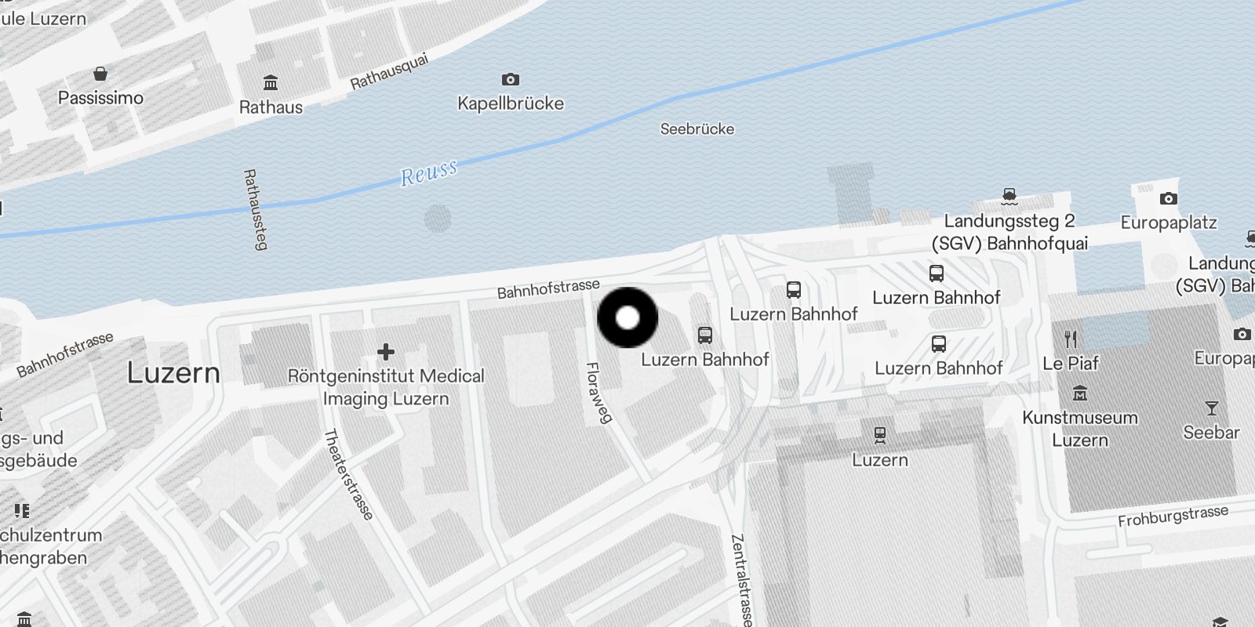Screen dimensions: 1255x627
Task: Click the Luzern city label
Action: [x=174, y=373]
